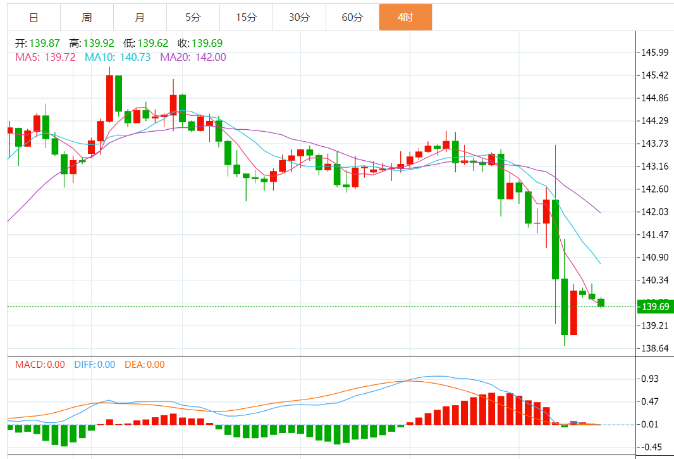This screenshot has width=674, height=459.
Task: Click the 0.01 MACD axis label
Action: point(649,425)
